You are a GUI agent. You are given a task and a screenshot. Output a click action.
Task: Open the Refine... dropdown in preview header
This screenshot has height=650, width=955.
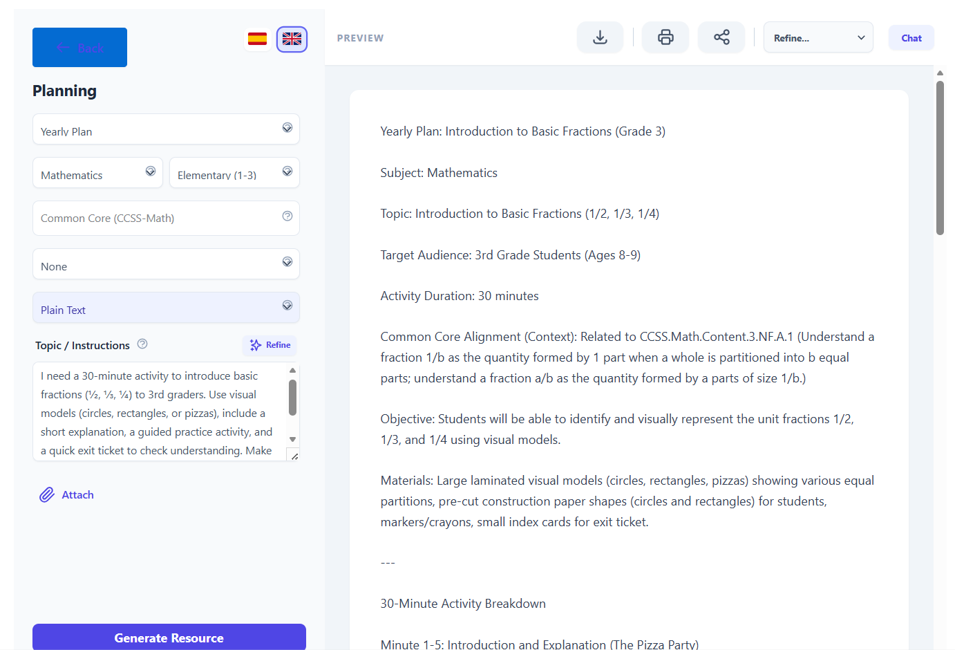(x=817, y=37)
